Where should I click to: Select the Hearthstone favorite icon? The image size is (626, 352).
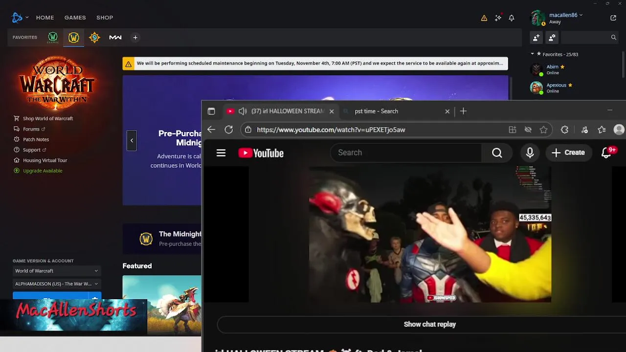pyautogui.click(x=94, y=38)
